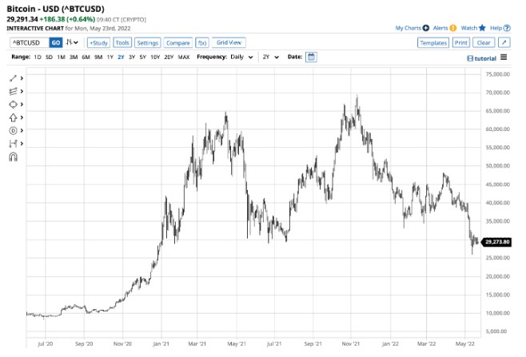Set range to 1M
This screenshot has width=526, height=357.
[61, 57]
